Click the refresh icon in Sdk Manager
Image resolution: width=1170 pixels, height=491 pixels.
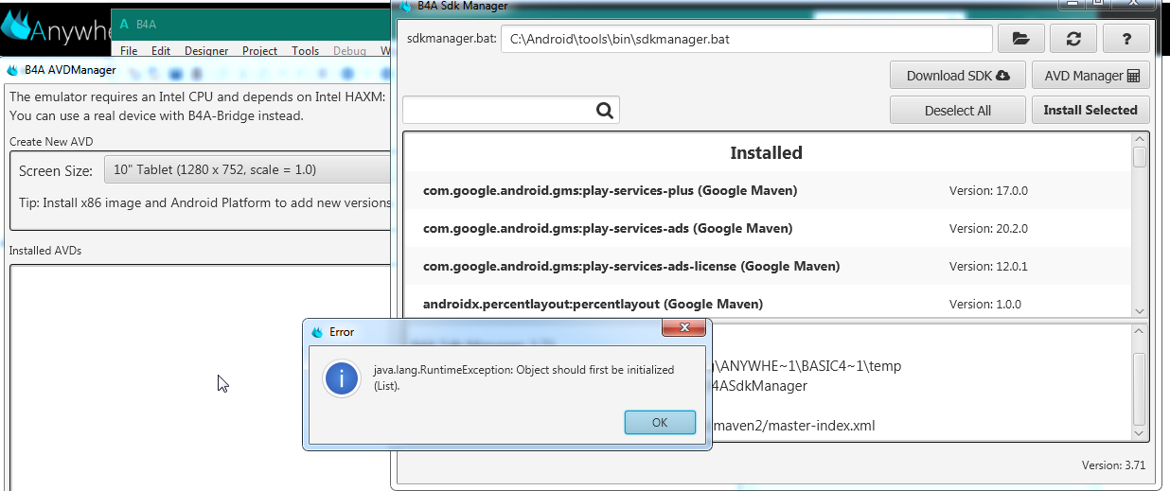[1073, 39]
